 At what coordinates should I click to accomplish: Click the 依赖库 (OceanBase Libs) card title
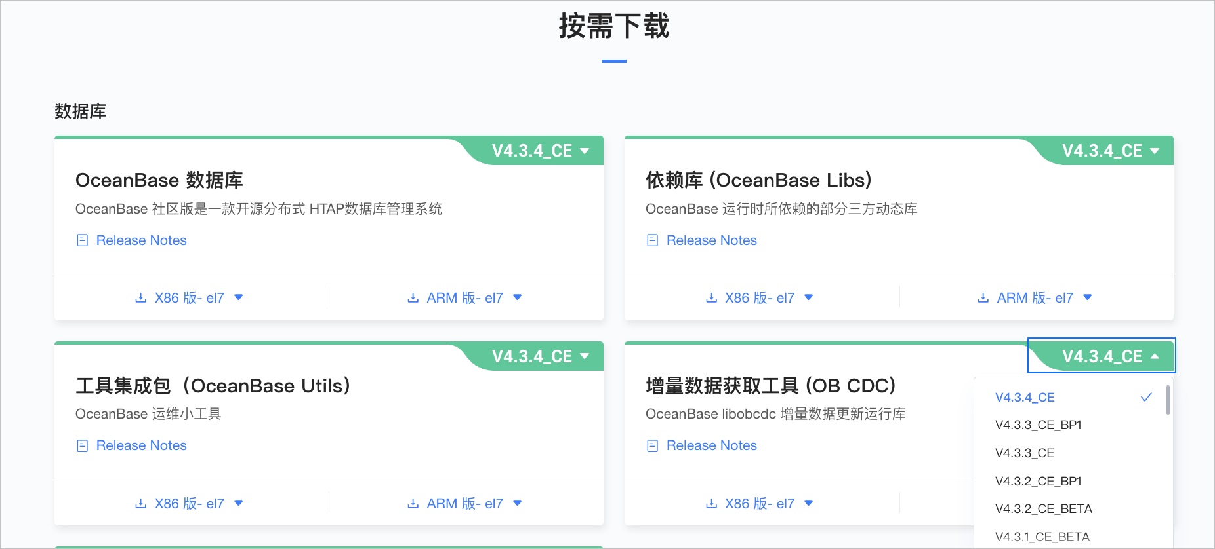(758, 180)
